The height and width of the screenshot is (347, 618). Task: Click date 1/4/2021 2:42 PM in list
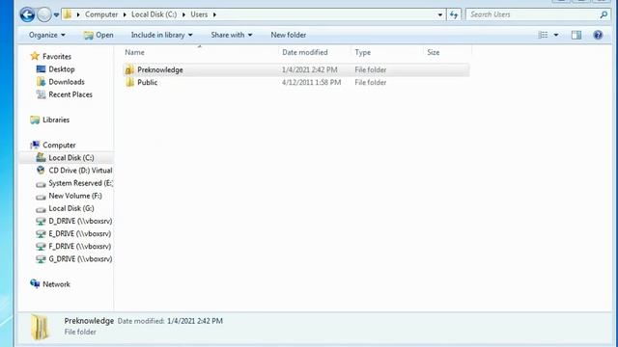(309, 70)
